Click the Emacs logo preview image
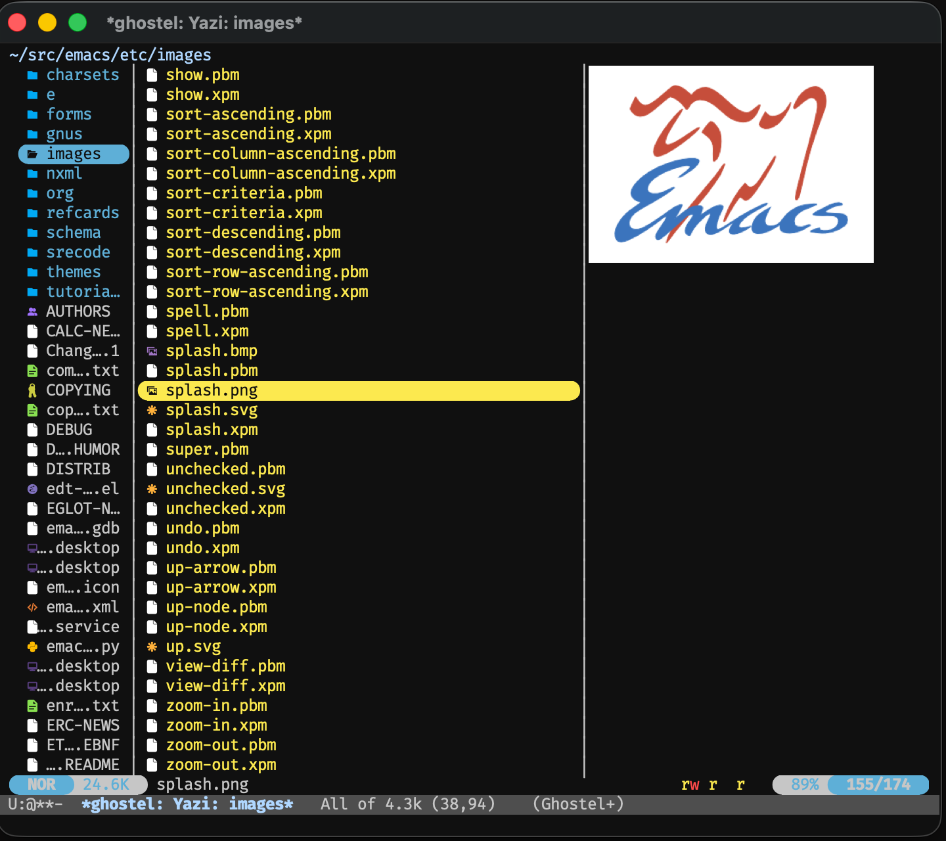The height and width of the screenshot is (841, 946). pos(731,164)
